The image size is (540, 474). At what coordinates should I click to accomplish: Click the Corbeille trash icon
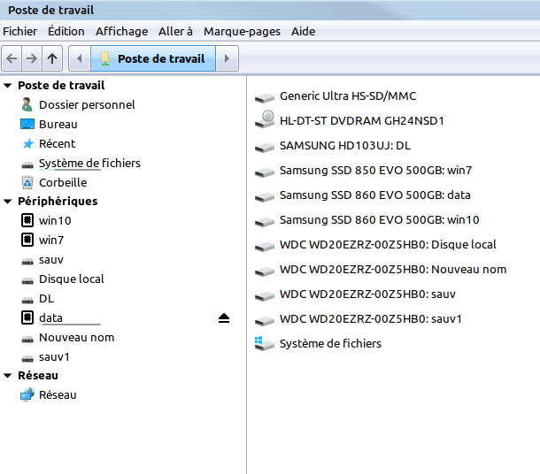(27, 182)
